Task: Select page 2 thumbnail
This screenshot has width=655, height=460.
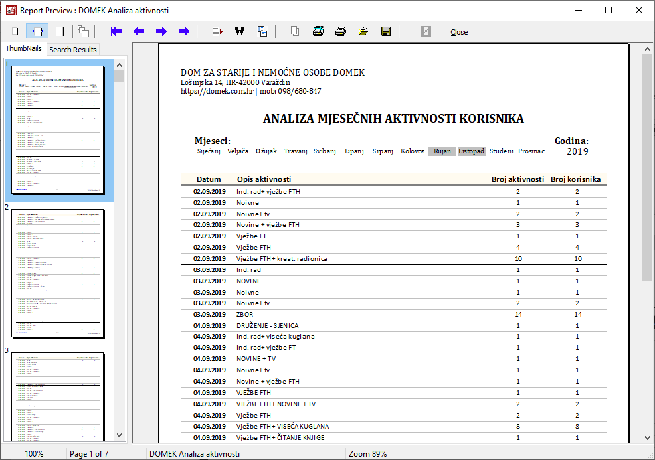Action: (58, 273)
